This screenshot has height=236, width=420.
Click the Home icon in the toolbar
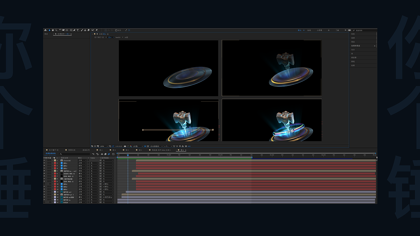[46, 30]
